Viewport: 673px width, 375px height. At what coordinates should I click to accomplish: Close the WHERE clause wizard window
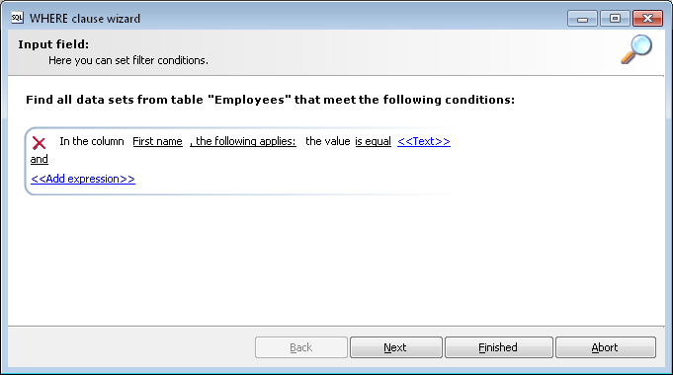click(x=647, y=19)
